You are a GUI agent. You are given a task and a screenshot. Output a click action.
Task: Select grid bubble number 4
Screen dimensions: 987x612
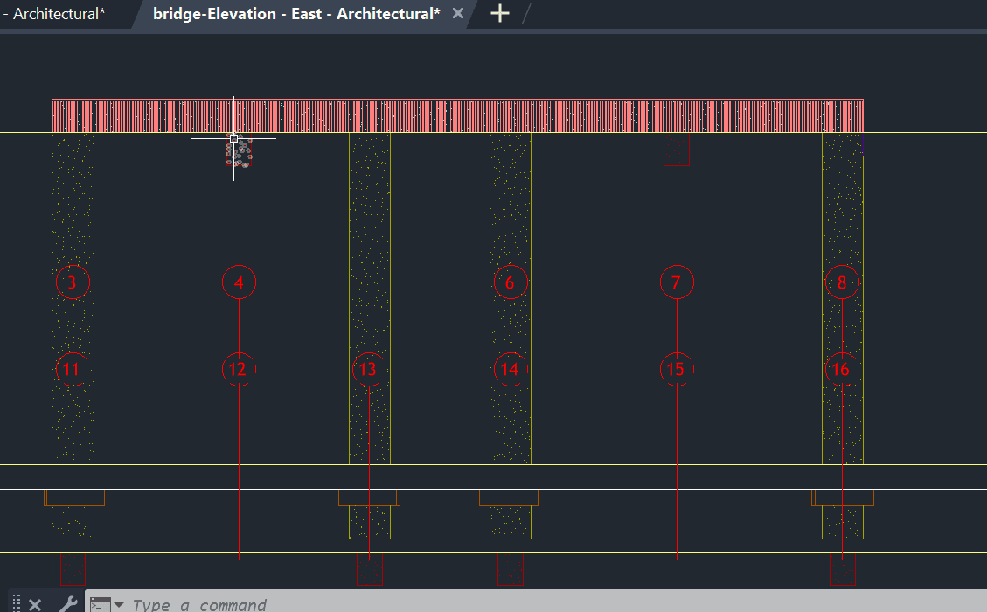point(239,282)
